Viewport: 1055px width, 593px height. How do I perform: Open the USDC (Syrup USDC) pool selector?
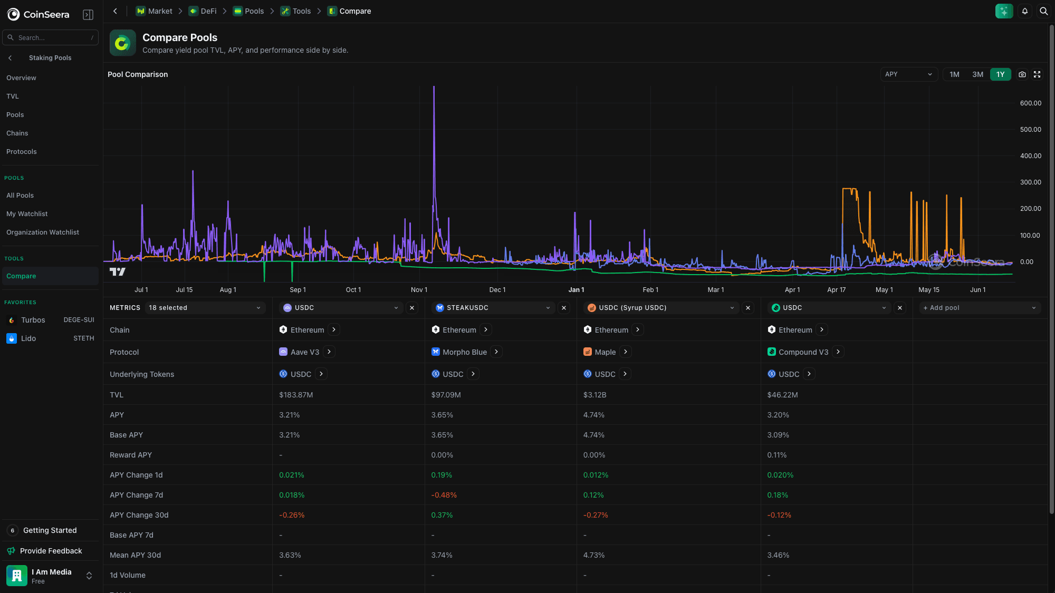pos(661,308)
